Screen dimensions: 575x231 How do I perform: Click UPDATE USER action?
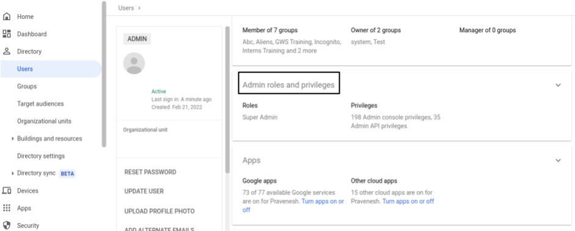pos(144,191)
